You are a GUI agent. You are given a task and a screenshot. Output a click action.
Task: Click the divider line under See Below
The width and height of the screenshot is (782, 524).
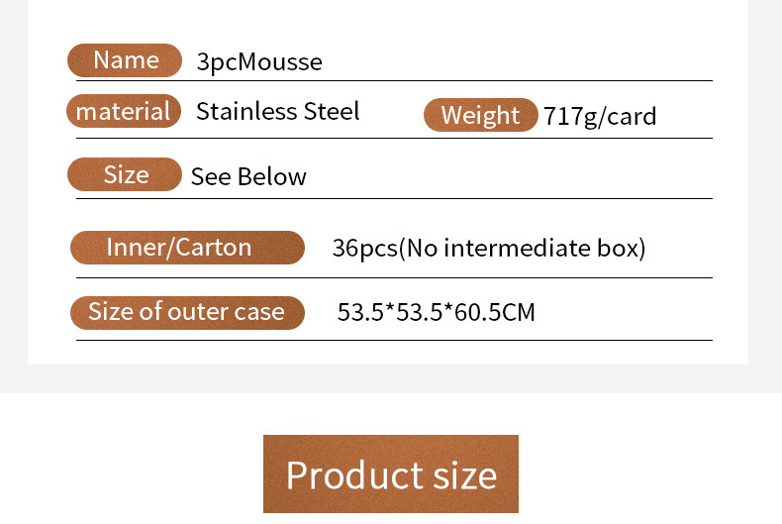[394, 198]
